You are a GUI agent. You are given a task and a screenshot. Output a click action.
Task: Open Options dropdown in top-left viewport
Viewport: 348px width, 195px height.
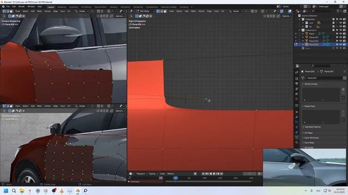120,16
